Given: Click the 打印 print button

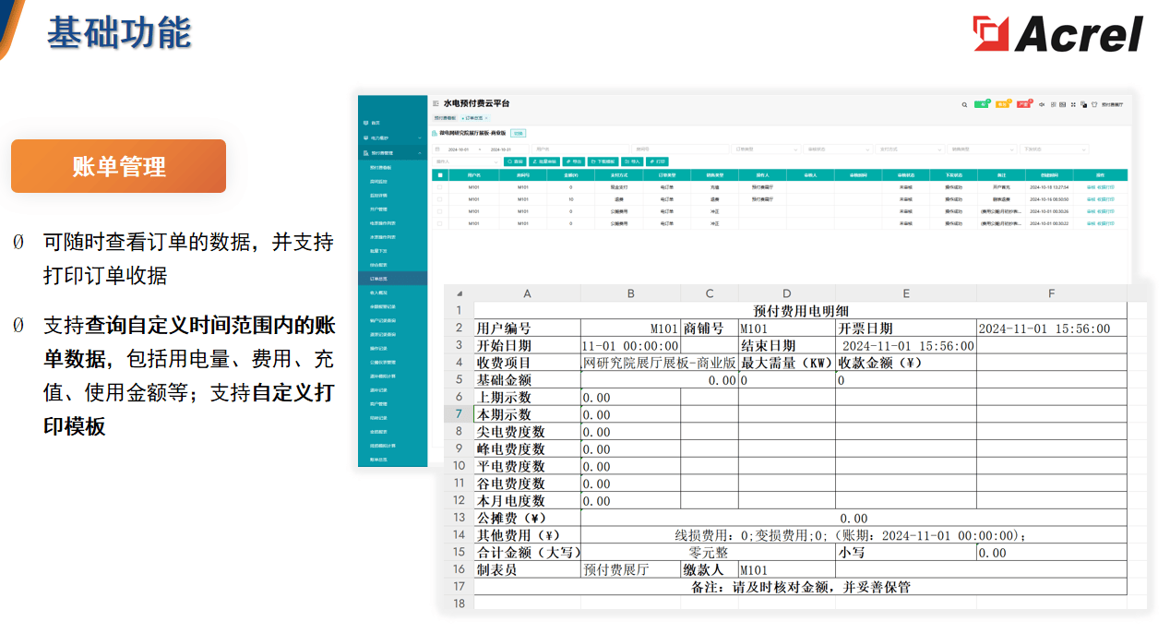Looking at the screenshot, I should click(656, 161).
